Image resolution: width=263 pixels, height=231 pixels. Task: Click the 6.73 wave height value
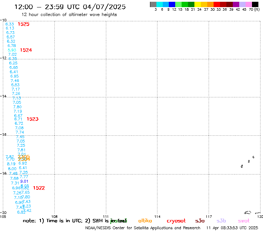pos(10,33)
